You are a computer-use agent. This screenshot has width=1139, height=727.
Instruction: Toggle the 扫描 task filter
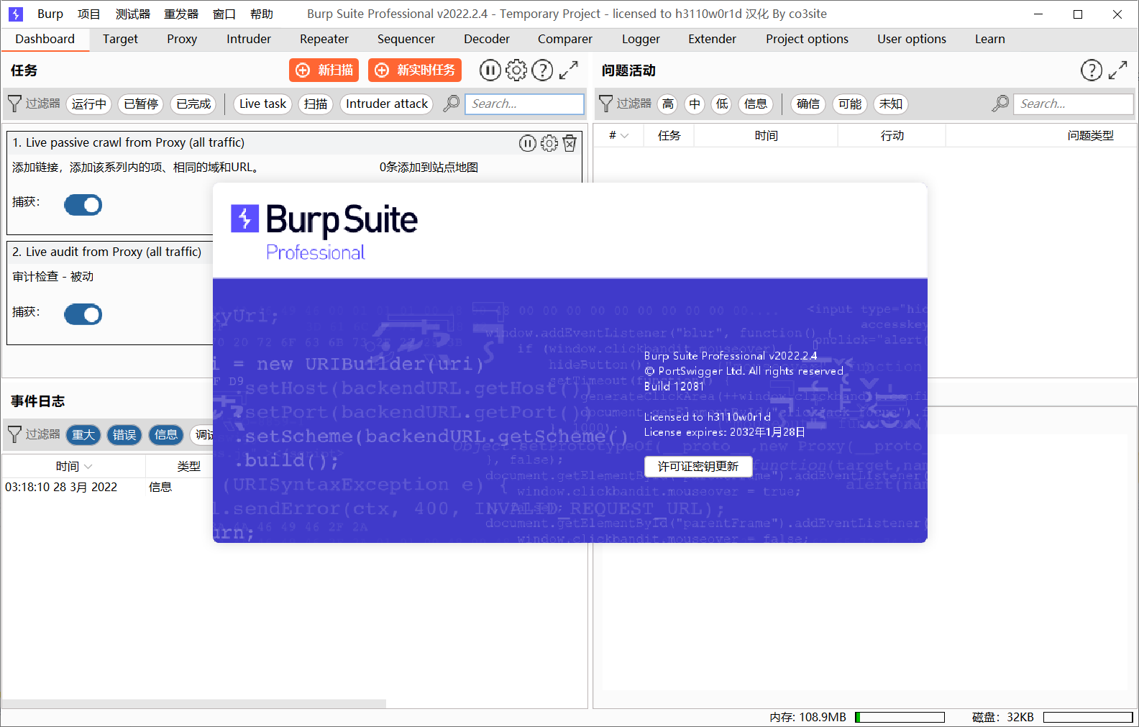click(x=316, y=104)
